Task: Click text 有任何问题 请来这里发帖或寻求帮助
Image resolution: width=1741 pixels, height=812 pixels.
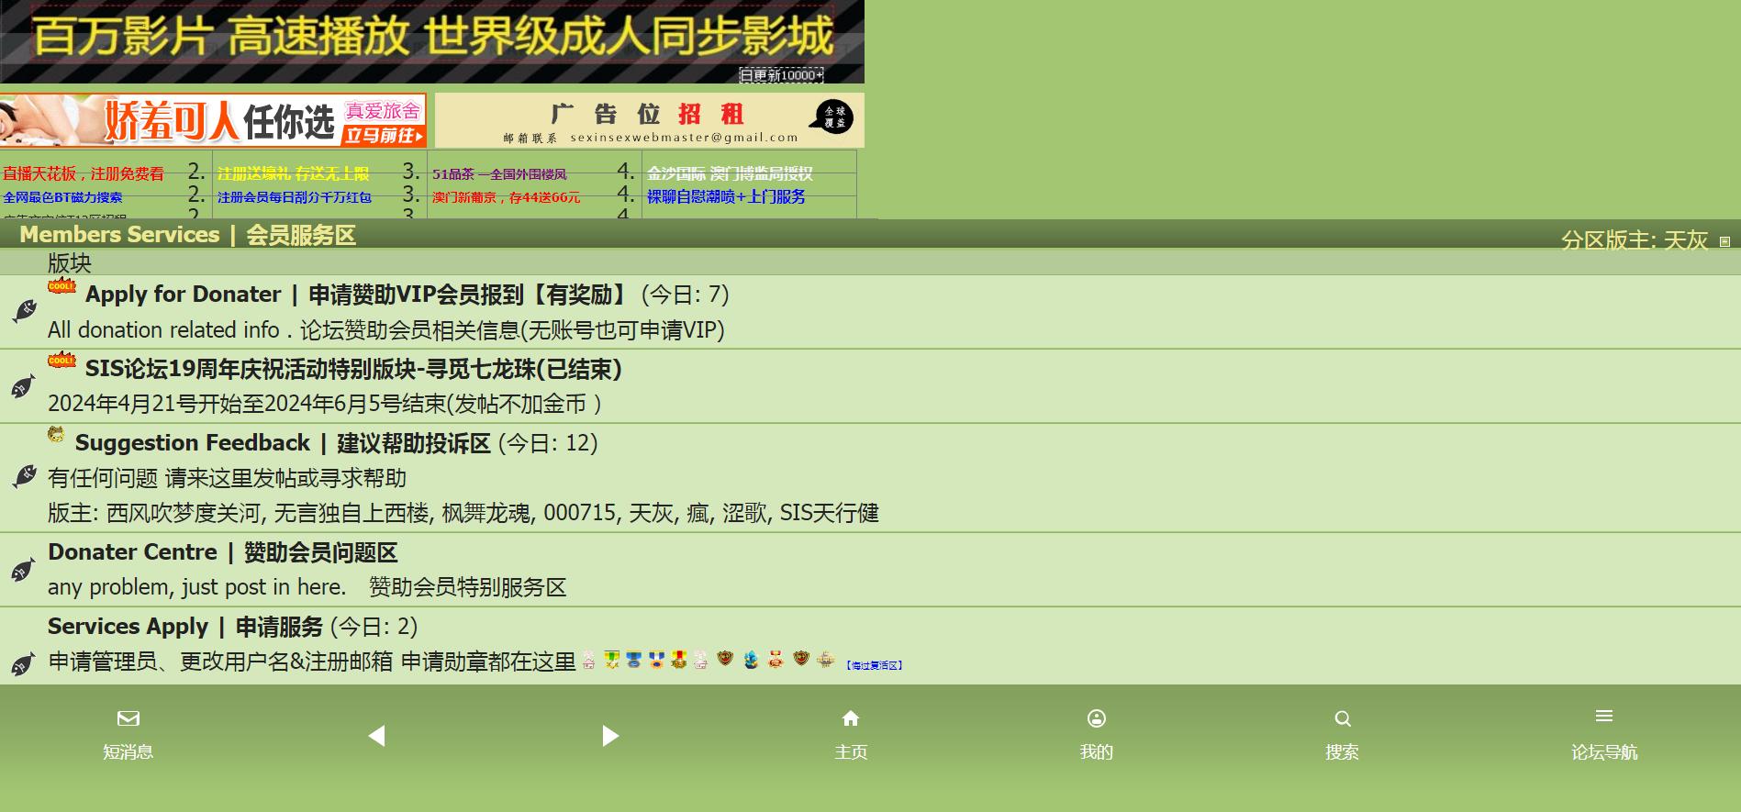Action: tap(227, 478)
